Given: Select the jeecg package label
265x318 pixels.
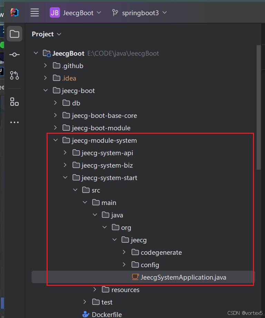Looking at the screenshot, I should coord(139,240).
